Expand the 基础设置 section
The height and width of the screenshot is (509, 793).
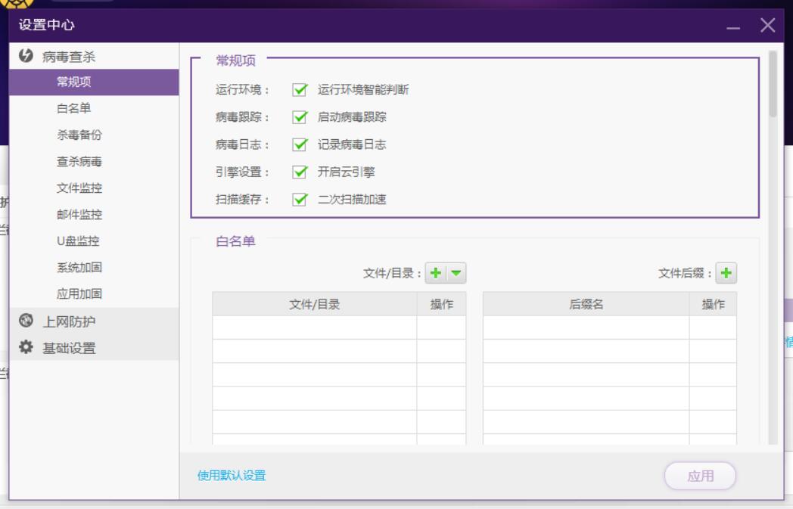coord(69,348)
